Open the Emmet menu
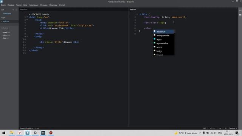 pos(62,5)
